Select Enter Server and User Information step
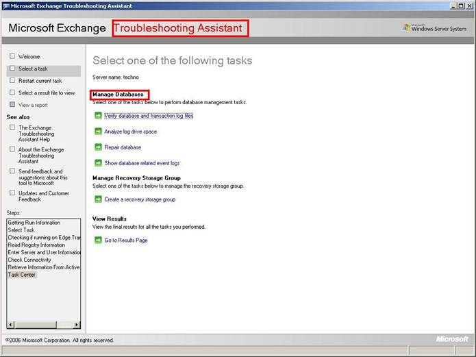Screen dimensions: 476x357 (x=44, y=252)
